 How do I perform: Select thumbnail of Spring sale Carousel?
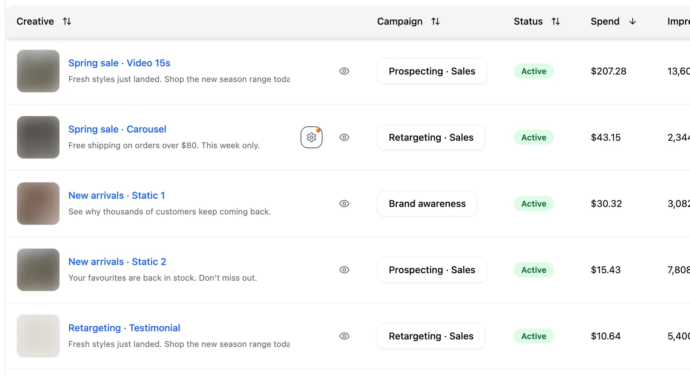tap(38, 137)
